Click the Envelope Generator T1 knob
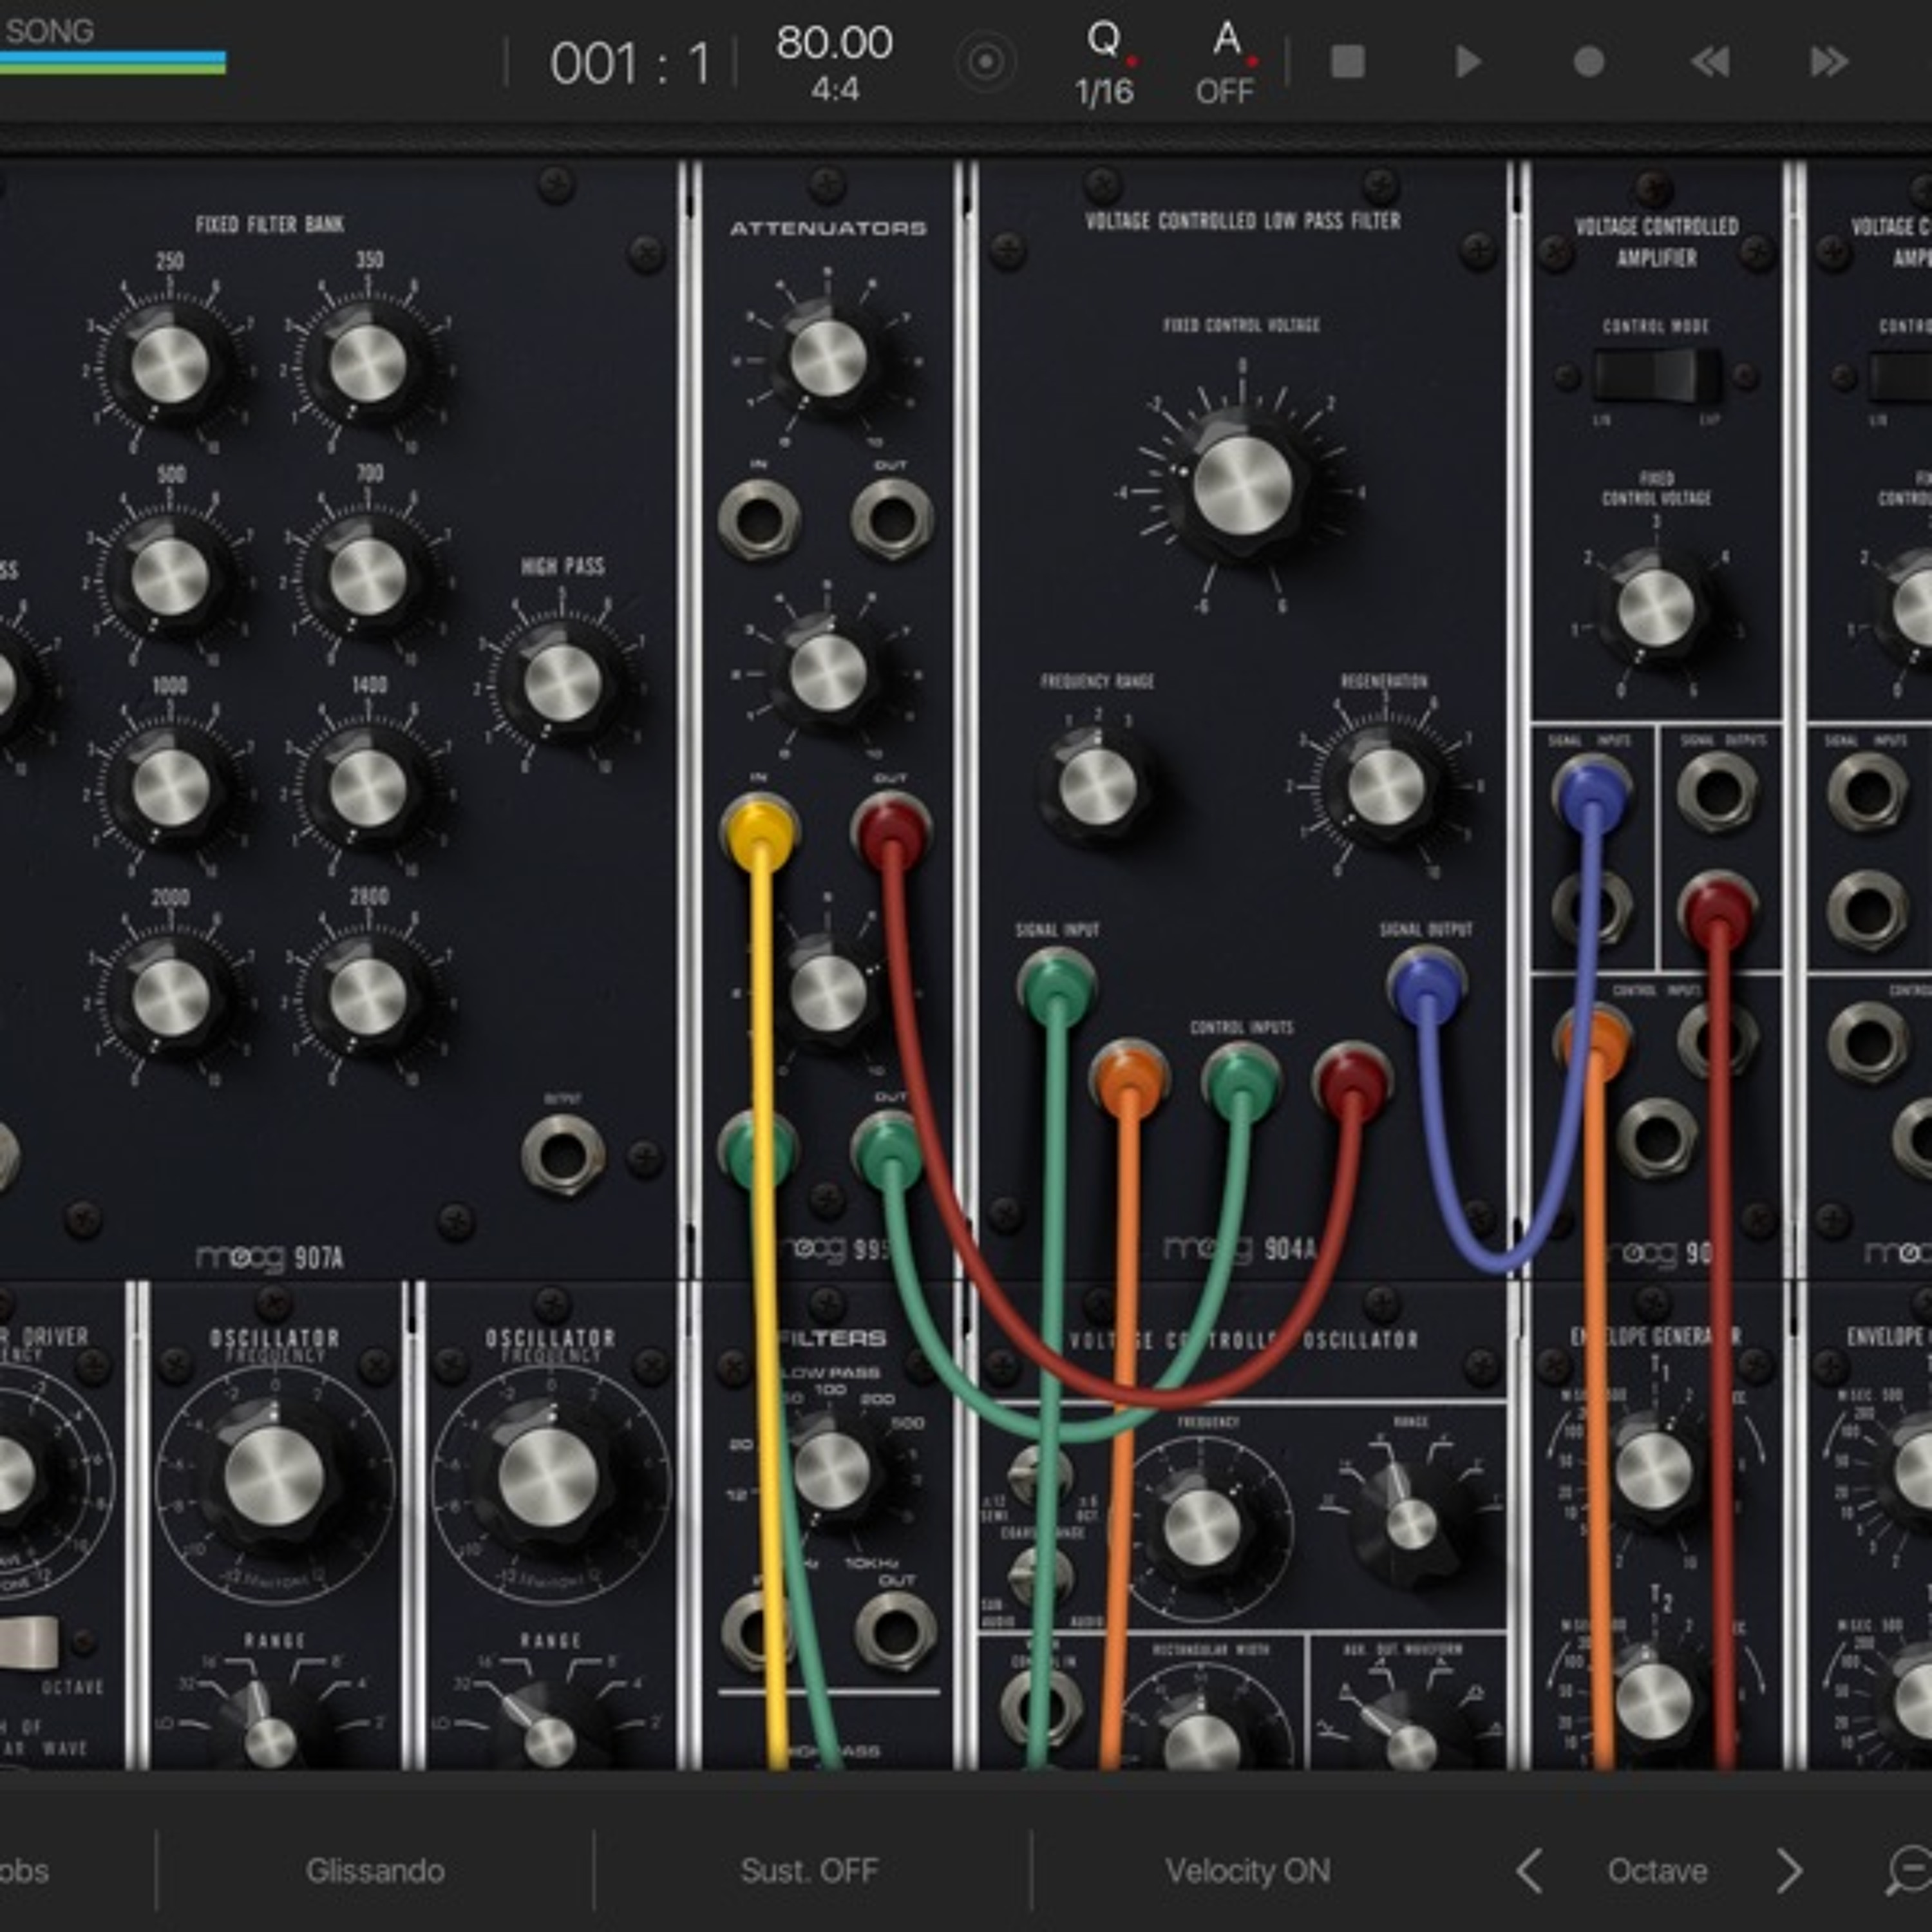This screenshot has height=1932, width=1932. 1655,1469
